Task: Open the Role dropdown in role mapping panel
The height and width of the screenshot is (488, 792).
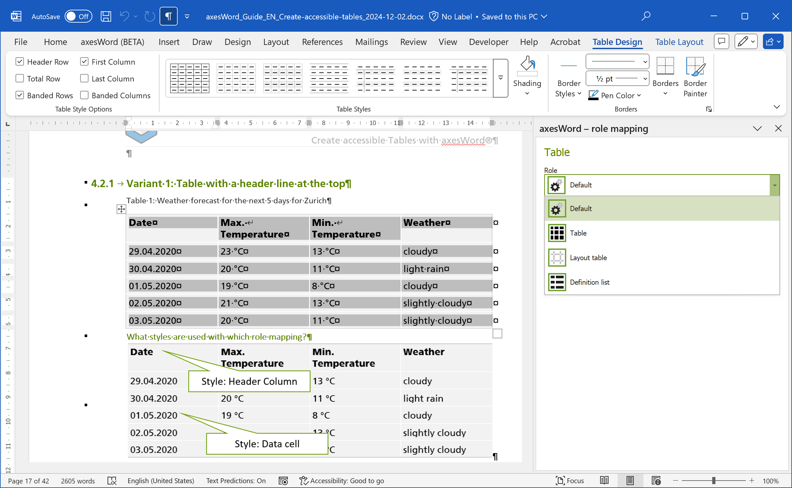Action: 775,185
